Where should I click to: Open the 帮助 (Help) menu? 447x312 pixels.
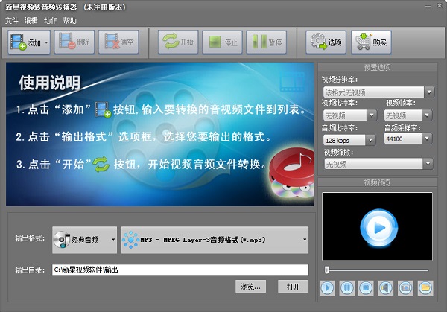click(70, 20)
